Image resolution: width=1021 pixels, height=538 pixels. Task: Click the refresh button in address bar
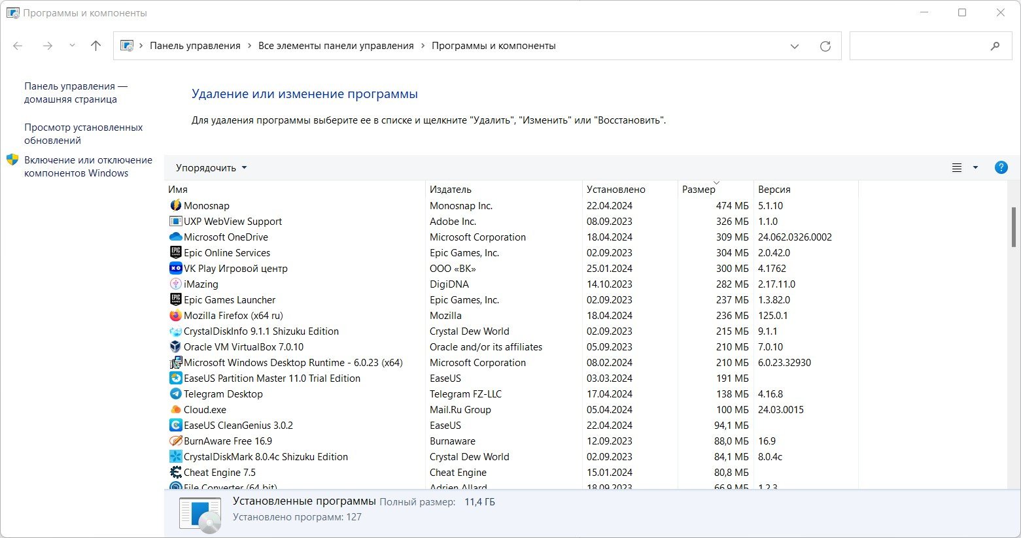tap(825, 46)
